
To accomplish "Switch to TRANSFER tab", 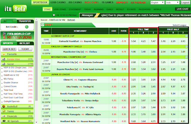I will pyautogui.click(x=25, y=21).
